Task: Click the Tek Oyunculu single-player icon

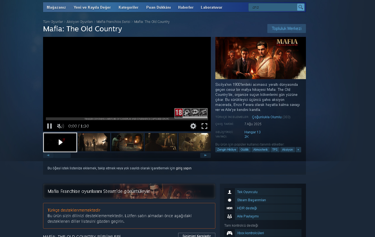Action: pos(230,192)
